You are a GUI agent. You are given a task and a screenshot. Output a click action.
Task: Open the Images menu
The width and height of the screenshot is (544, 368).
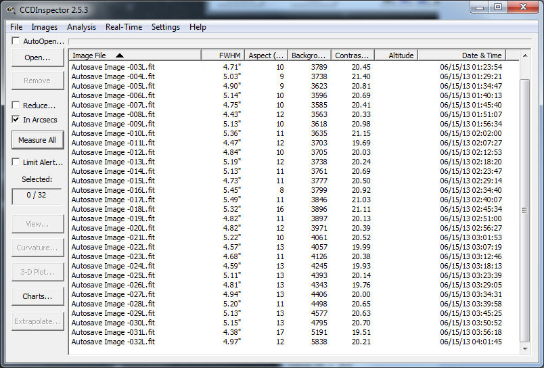coord(45,27)
